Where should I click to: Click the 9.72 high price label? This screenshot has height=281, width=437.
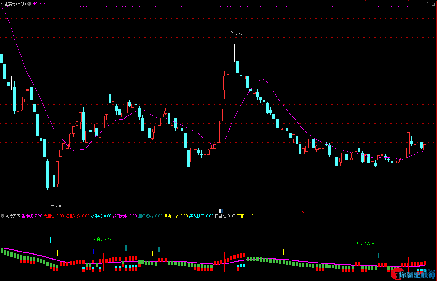(x=239, y=33)
